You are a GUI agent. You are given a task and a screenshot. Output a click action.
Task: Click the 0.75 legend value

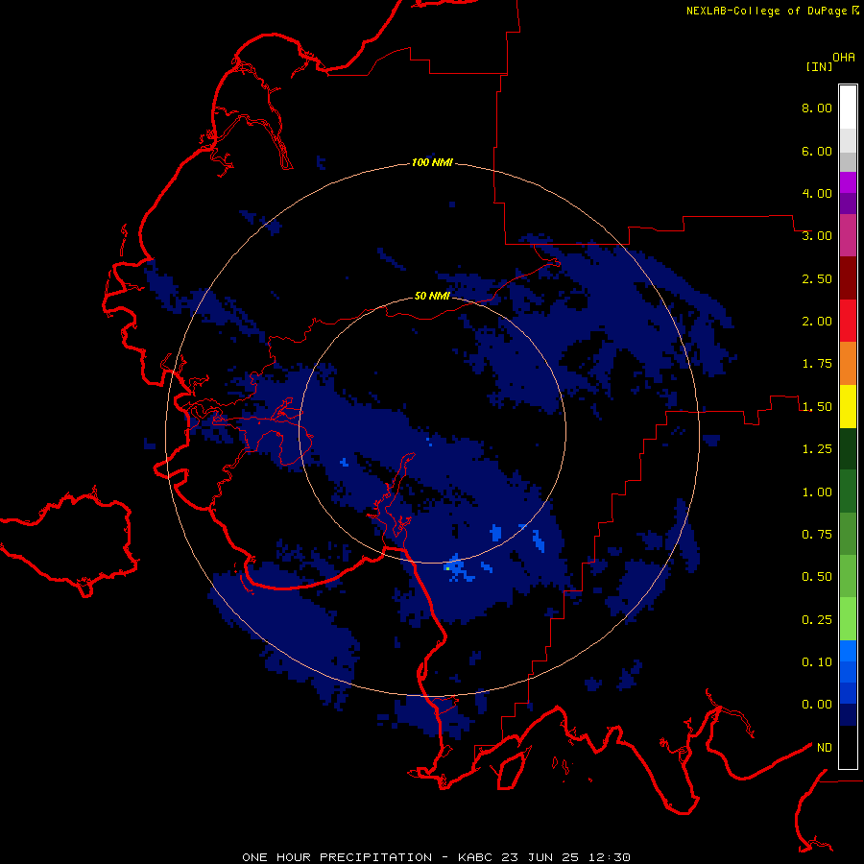click(x=817, y=535)
